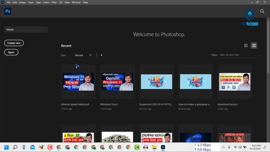Screen dimensions: 270x152
Task: Open the Filter menu
Action: pos(54,3)
